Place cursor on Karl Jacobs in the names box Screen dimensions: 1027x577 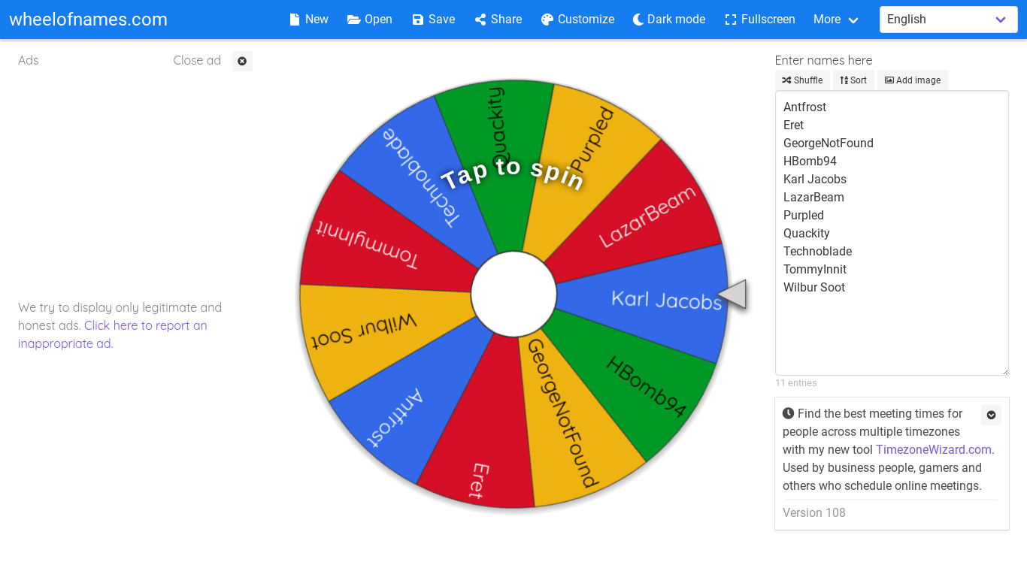(815, 180)
